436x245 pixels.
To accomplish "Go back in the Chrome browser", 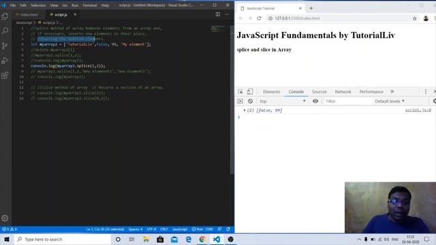I will pos(240,18).
